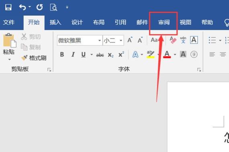This screenshot has width=229, height=152.
Task: Click the Align Left paragraph icon
Action: [212, 55]
